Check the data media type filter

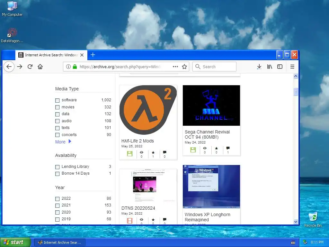(57, 114)
